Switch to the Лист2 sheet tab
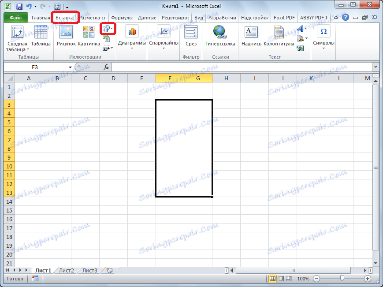383x287 pixels. (x=66, y=270)
